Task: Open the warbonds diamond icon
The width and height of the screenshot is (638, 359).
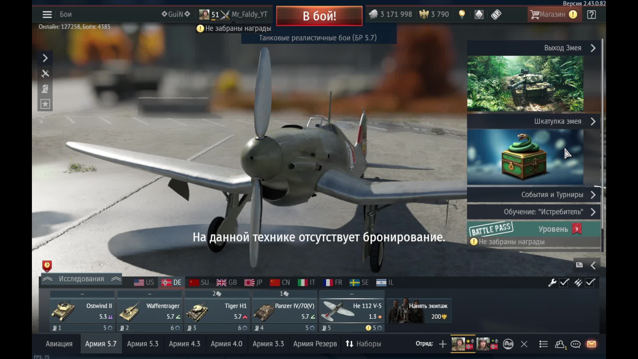Action: [479, 14]
